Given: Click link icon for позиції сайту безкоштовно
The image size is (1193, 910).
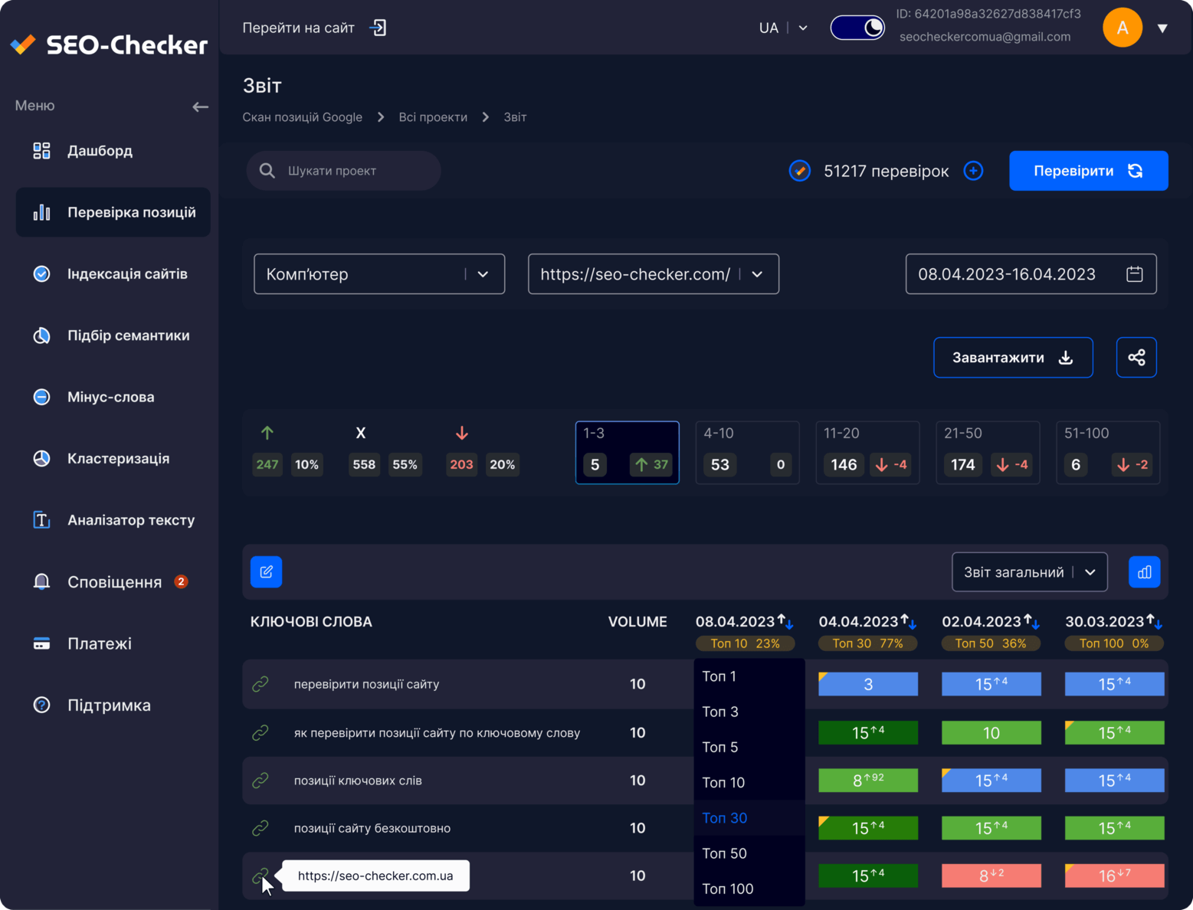Looking at the screenshot, I should coord(261,828).
